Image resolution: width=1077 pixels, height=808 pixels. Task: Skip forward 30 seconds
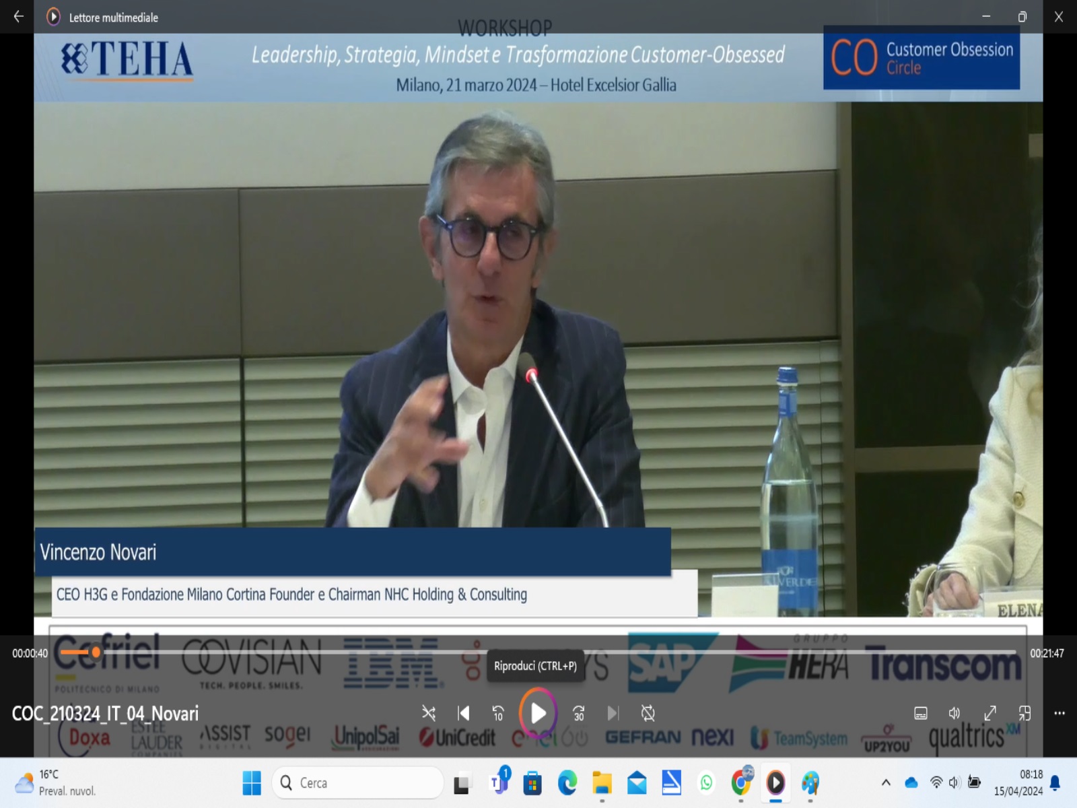click(x=578, y=713)
